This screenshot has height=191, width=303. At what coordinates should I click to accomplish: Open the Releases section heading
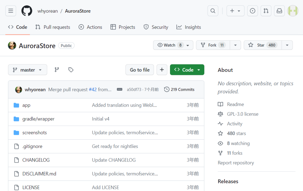coord(228,181)
